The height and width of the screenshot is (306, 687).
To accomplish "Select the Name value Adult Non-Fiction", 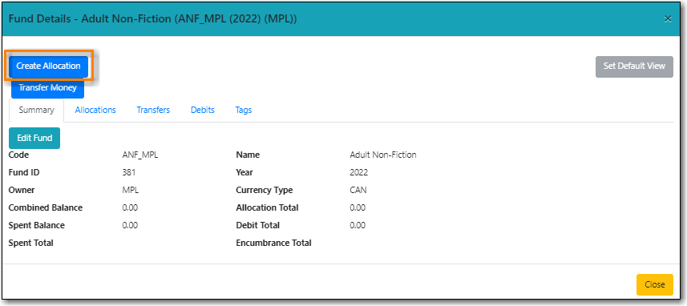I will (383, 155).
